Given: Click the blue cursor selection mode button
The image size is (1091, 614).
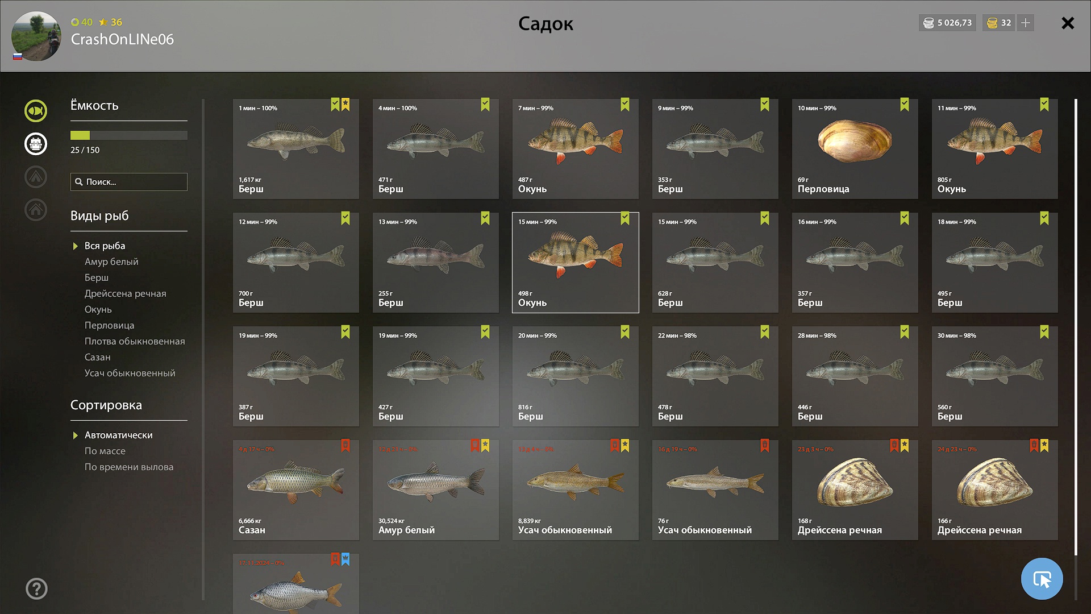Looking at the screenshot, I should coord(1042,579).
